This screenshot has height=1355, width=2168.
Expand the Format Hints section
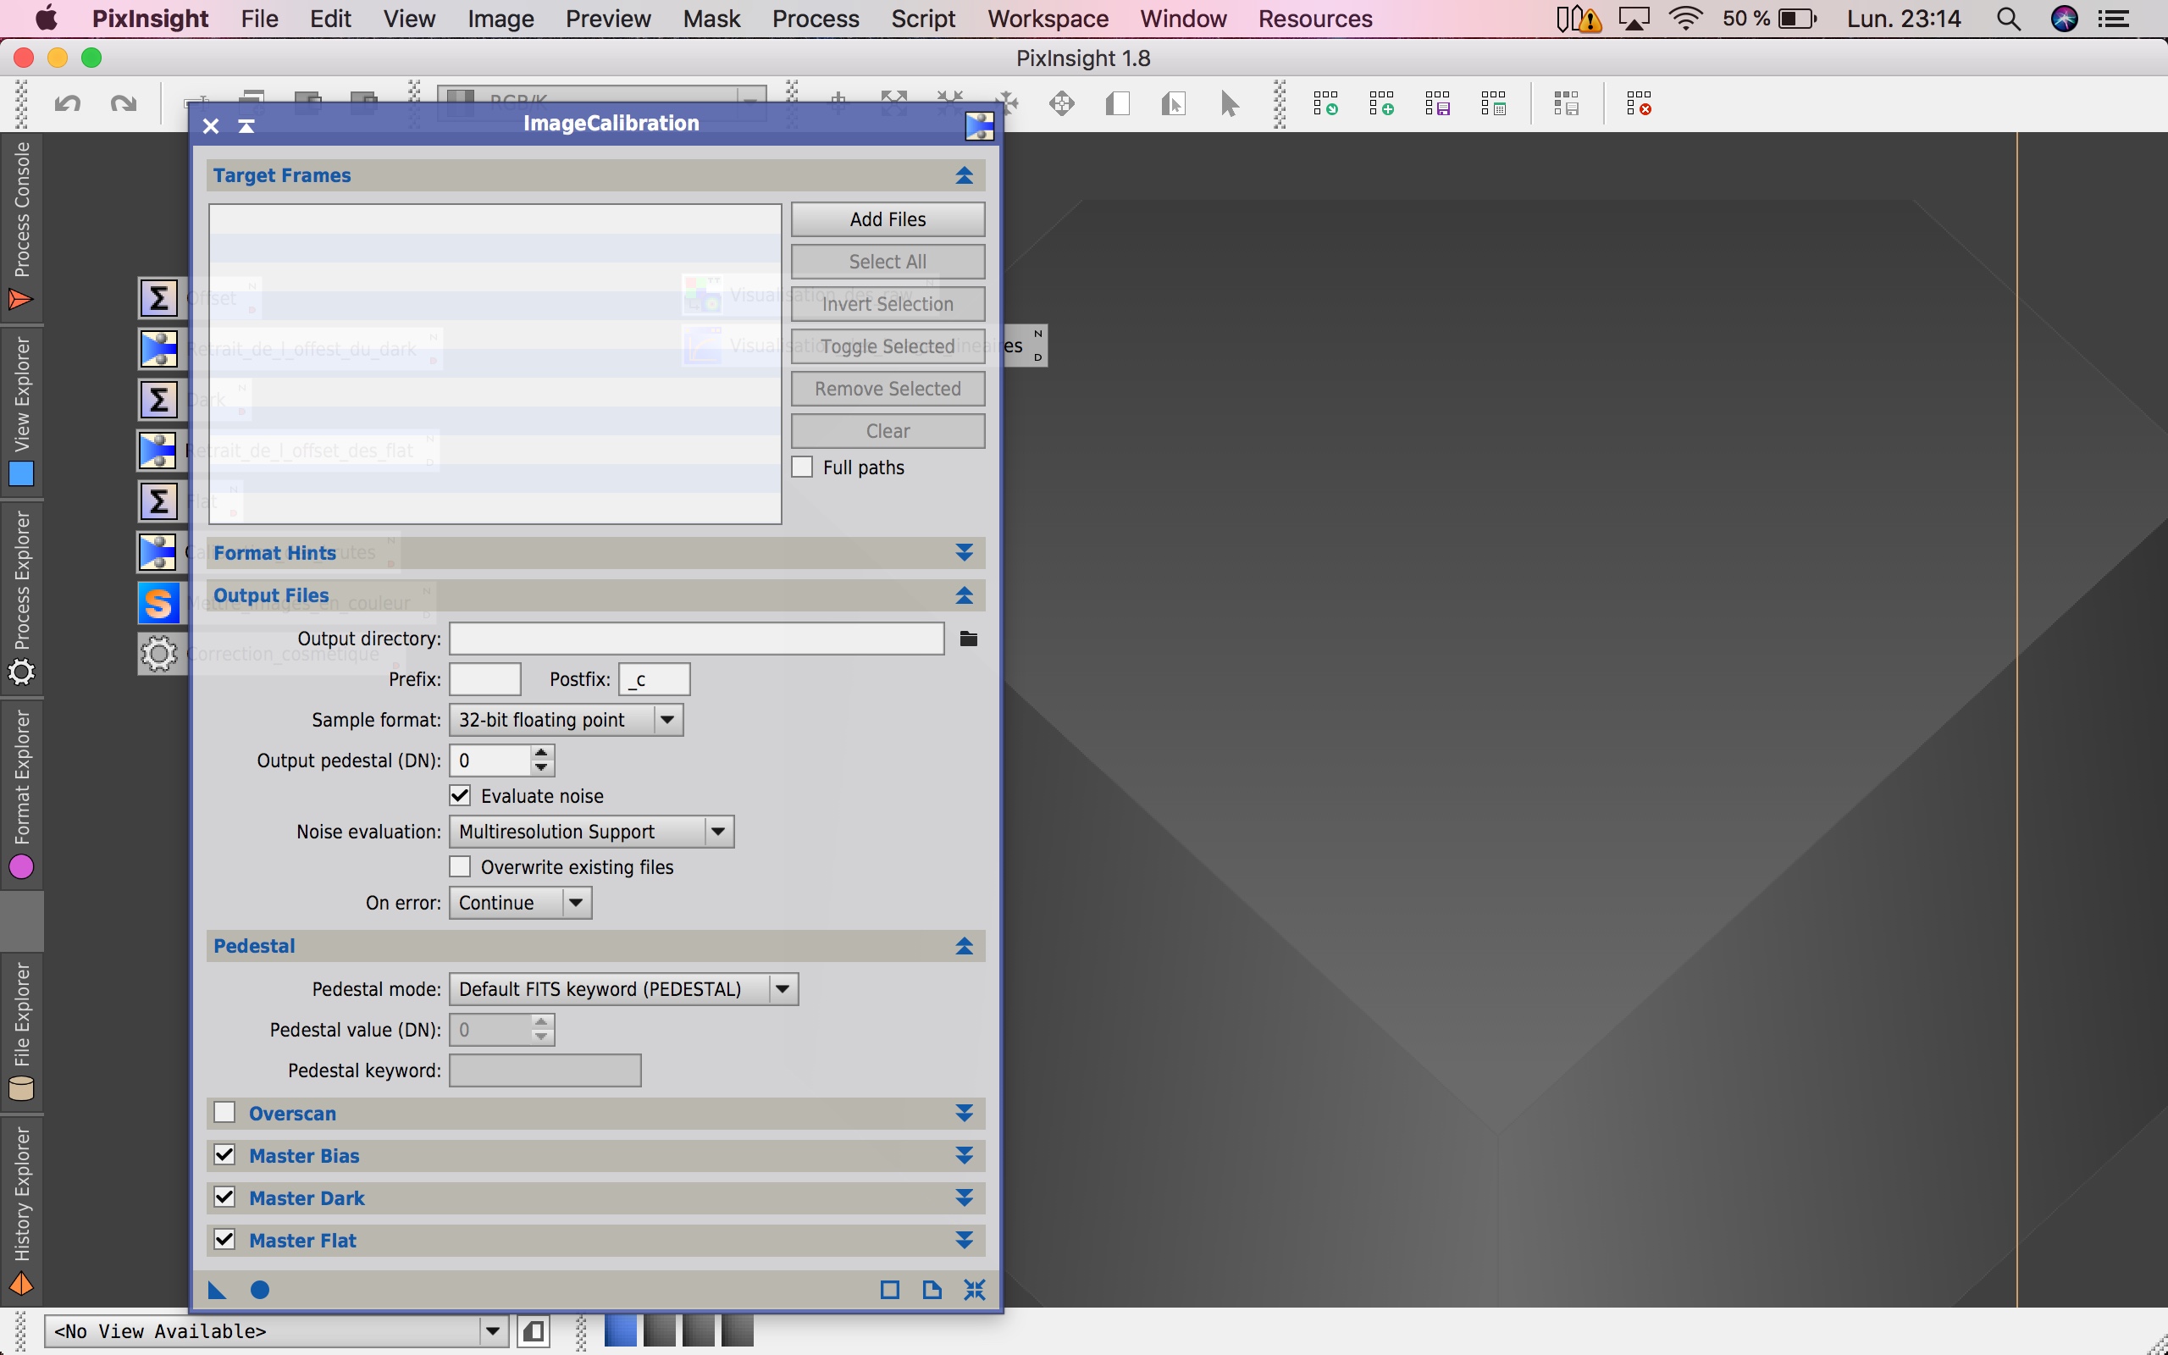coord(964,553)
